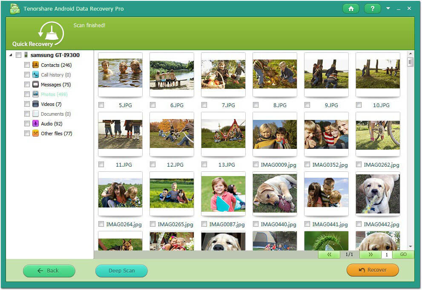Check the Messages (75) checkbox
The width and height of the screenshot is (422, 290).
coord(27,84)
